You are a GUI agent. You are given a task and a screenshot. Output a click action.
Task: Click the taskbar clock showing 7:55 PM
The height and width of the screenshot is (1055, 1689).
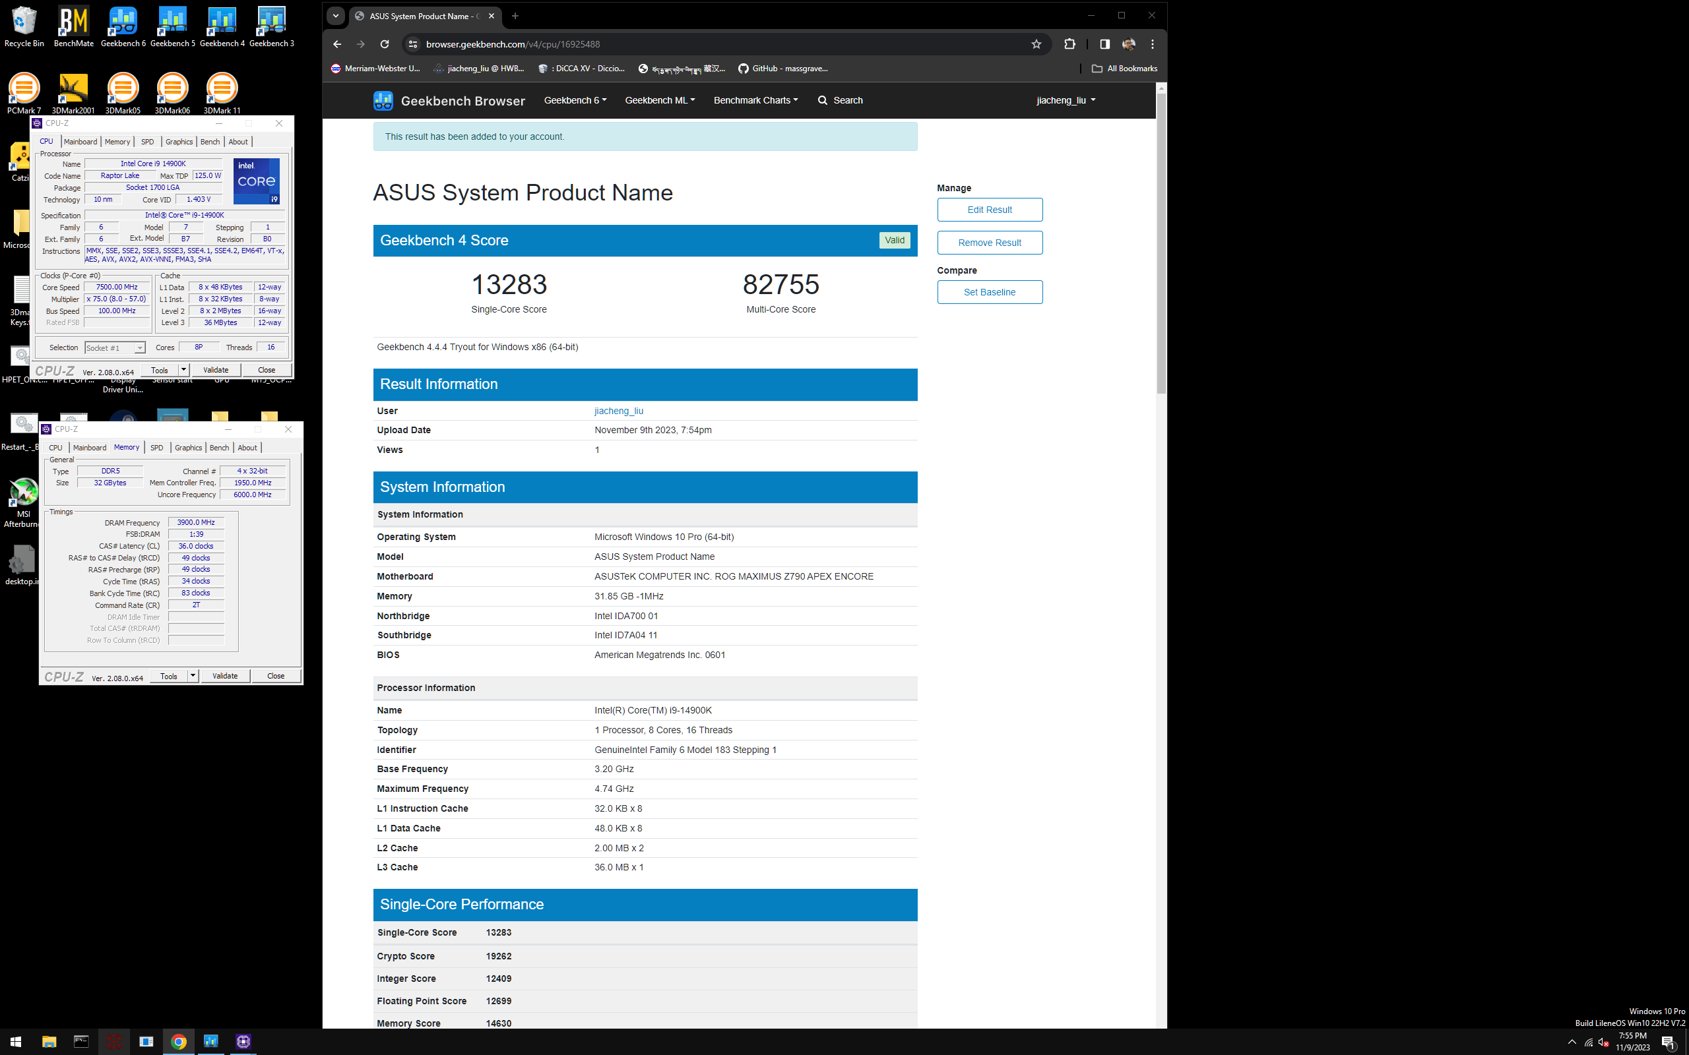click(x=1632, y=1041)
